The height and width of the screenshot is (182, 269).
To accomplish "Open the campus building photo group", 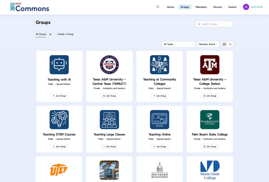I will click(109, 170).
